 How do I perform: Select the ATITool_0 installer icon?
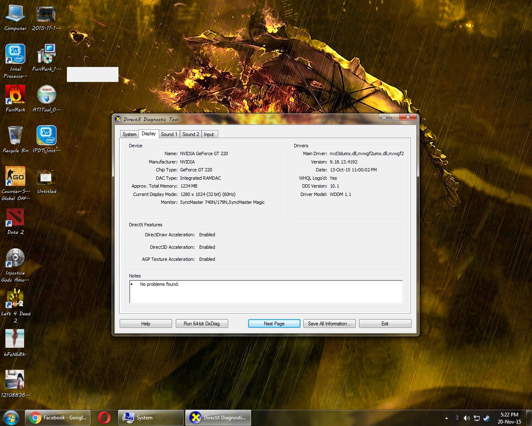click(47, 99)
